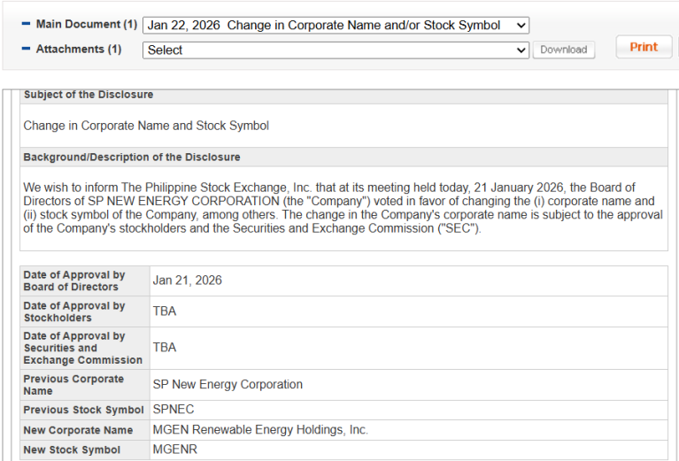Select the Background/Description of the Disclosure heading
This screenshot has height=461, width=679.
tap(132, 158)
